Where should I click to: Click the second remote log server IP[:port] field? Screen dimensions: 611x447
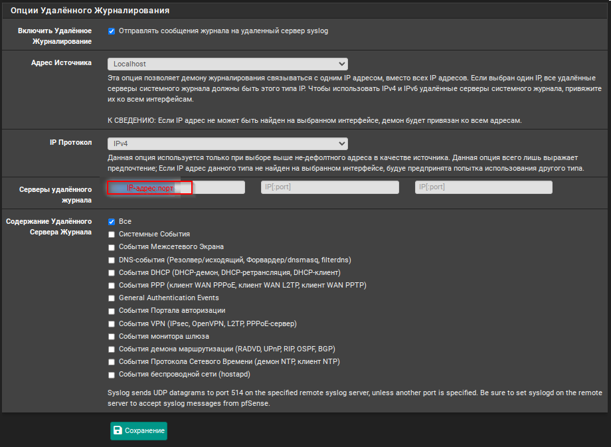pyautogui.click(x=329, y=187)
